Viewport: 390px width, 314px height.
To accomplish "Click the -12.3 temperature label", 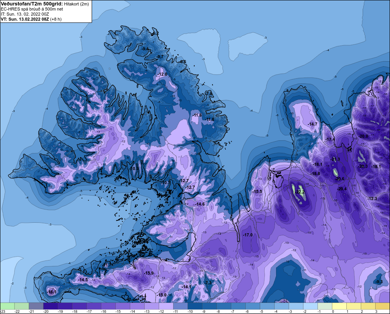I will coord(372,198).
